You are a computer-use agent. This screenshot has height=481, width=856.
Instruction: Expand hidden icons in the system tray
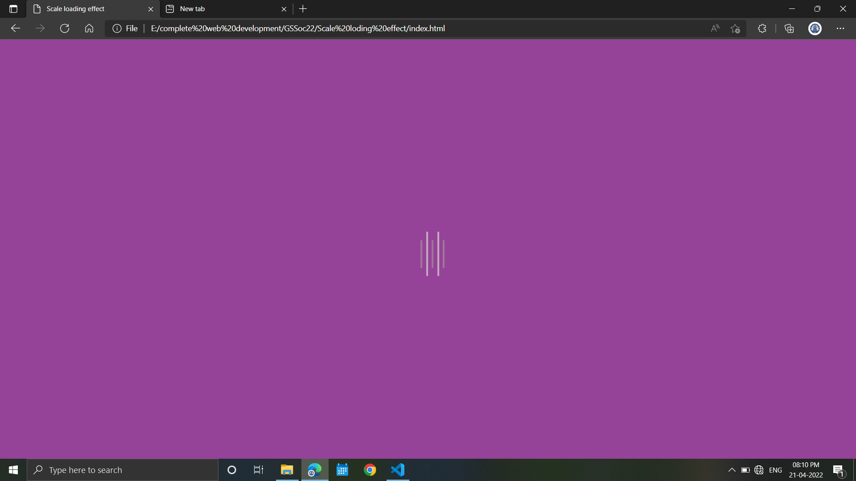[731, 469]
